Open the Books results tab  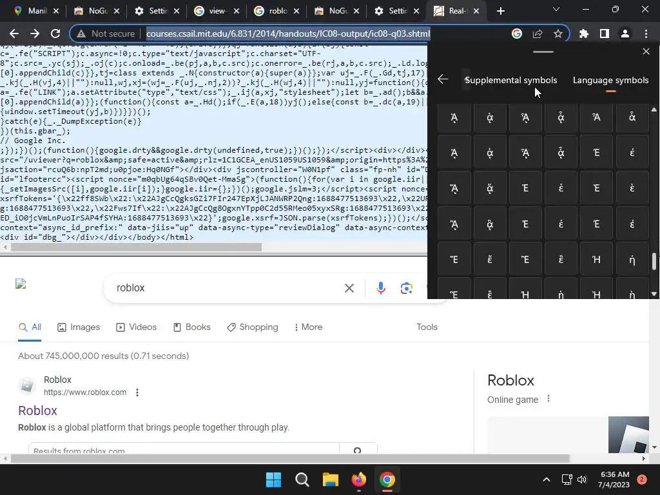click(x=192, y=327)
